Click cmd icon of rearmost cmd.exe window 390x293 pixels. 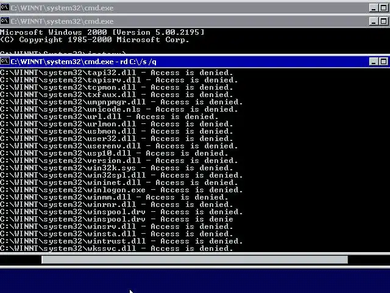pyautogui.click(x=5, y=7)
